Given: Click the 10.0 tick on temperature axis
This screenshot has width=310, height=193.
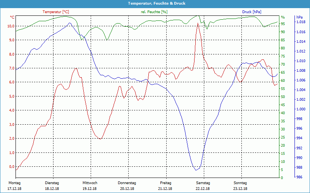Looking at the screenshot, I should coord(11,26).
